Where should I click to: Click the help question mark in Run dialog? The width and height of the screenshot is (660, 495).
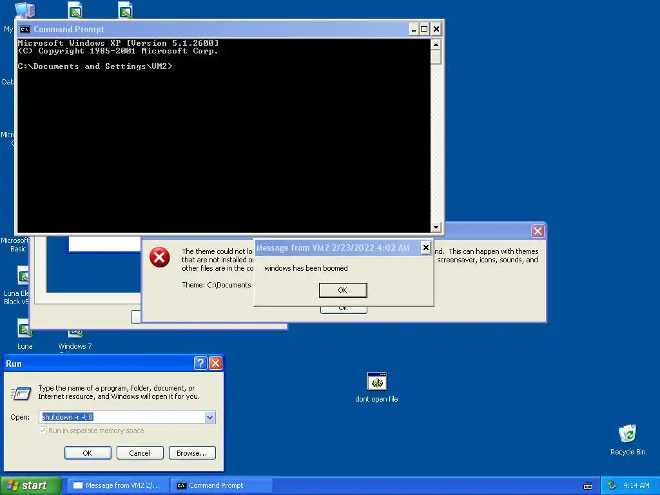pos(200,364)
